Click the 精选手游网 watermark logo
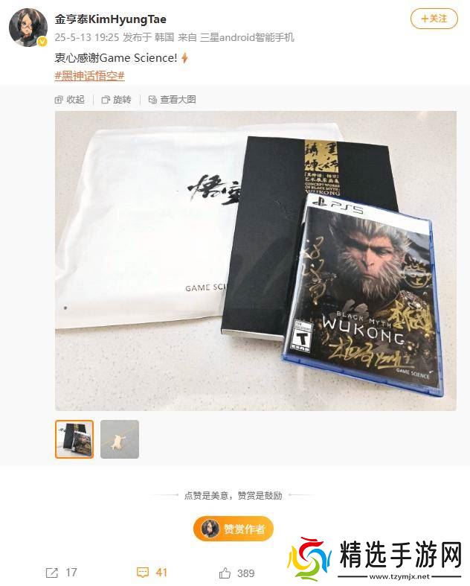470x586 pixels. [x=376, y=558]
